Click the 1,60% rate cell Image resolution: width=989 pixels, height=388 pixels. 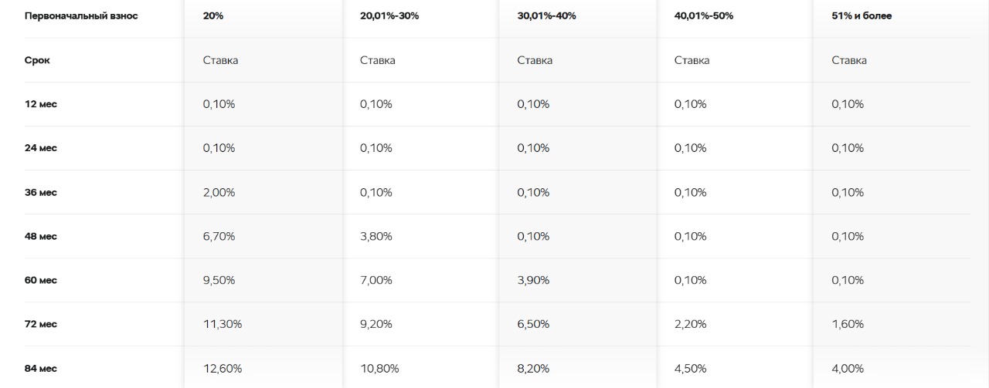pos(848,324)
